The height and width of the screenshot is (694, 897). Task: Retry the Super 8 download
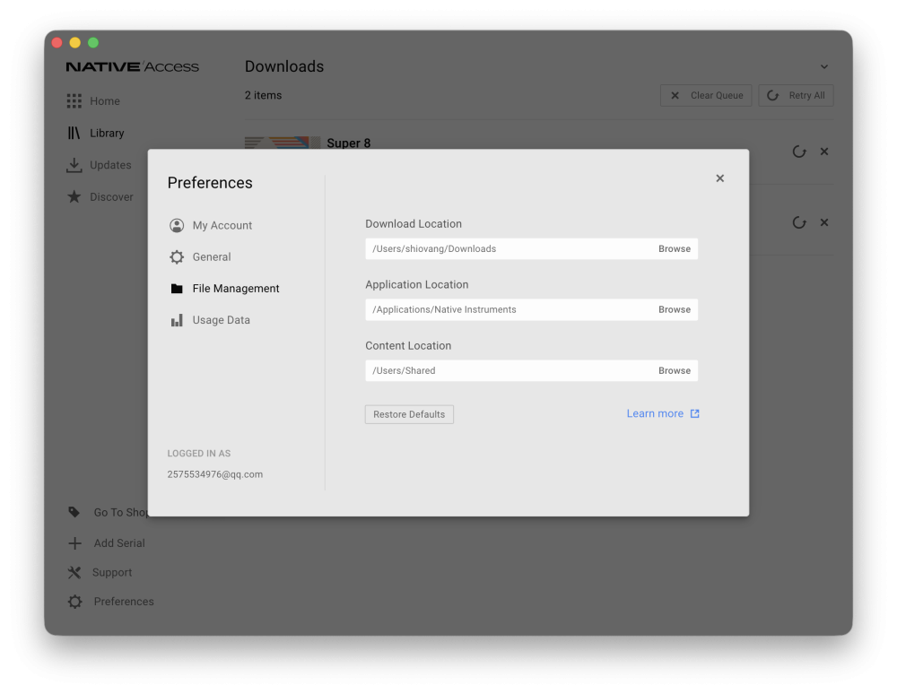799,152
